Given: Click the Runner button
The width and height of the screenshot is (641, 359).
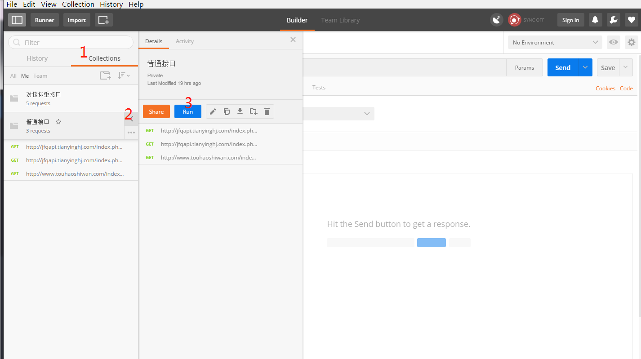Looking at the screenshot, I should pos(45,20).
